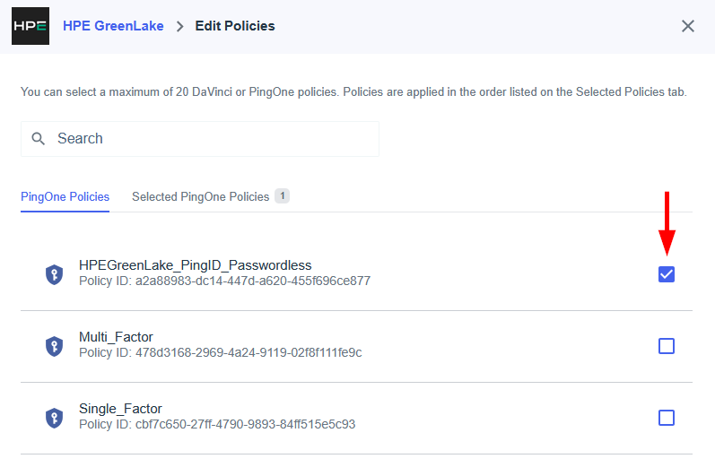Click the Multi_Factor Policy ID text

[x=220, y=352]
